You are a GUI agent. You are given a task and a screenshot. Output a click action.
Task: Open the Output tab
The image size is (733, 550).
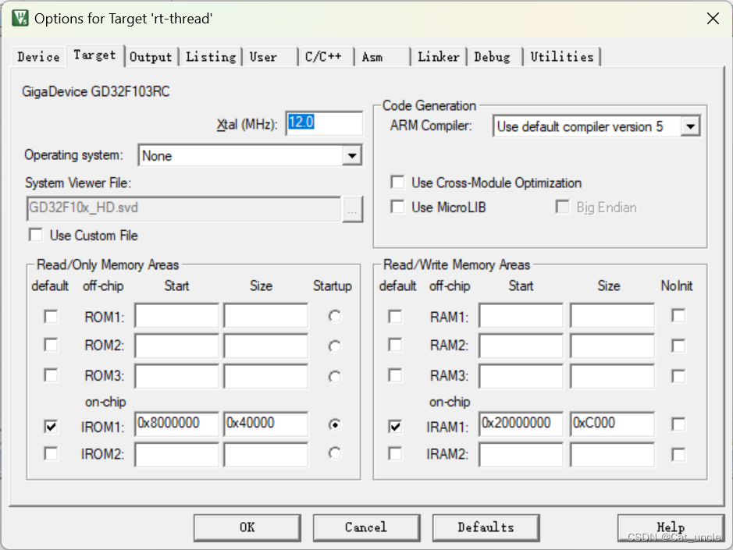tap(151, 57)
